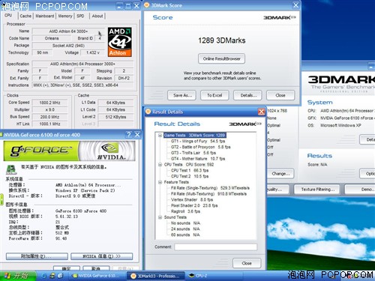Screen dimensions: 375x281
Task: Select GT4 - Mother Nature row
Action: click(x=198, y=159)
